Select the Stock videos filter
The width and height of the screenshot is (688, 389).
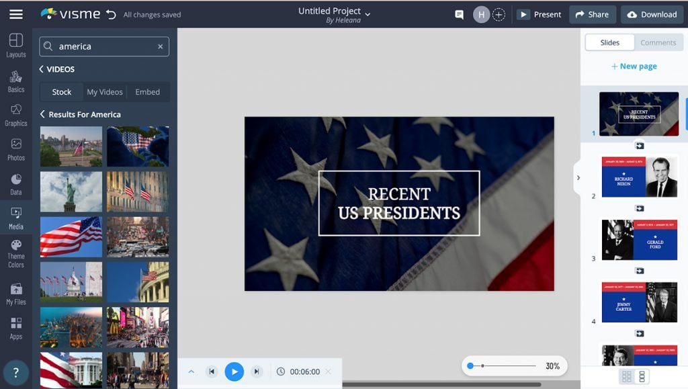click(60, 92)
